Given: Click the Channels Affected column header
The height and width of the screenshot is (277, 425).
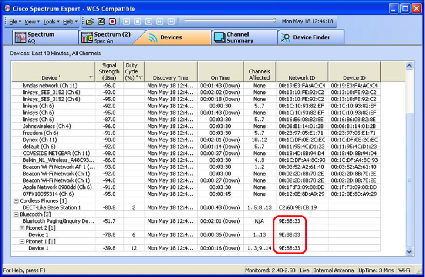Looking at the screenshot, I should (260, 72).
